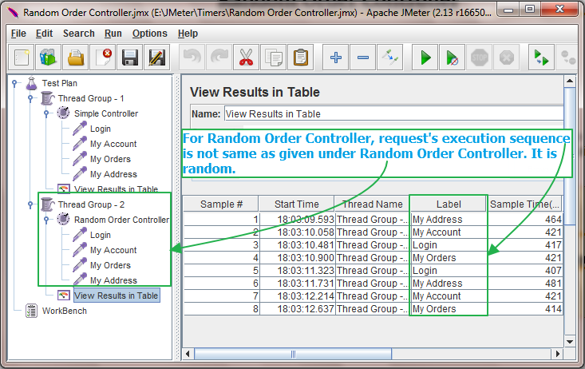Click the Name input field

[x=393, y=114]
